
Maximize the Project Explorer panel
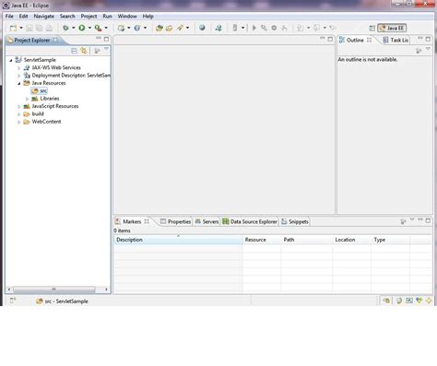106,39
